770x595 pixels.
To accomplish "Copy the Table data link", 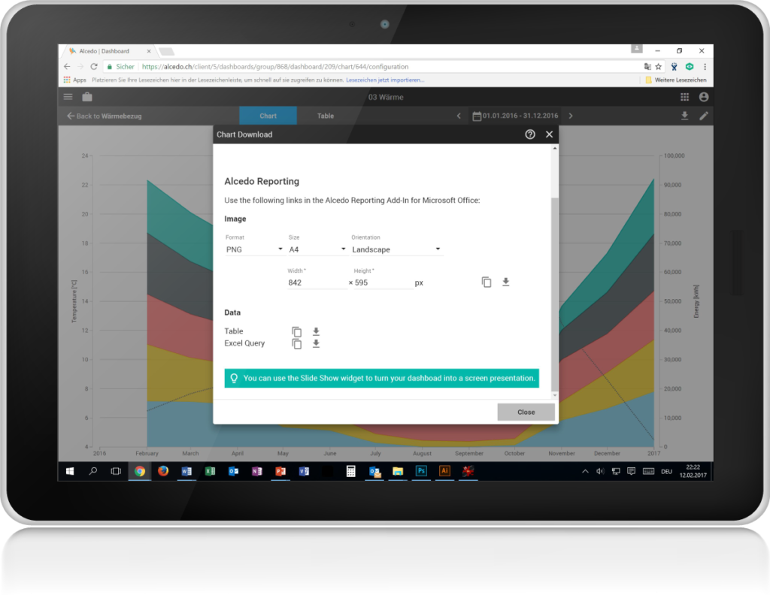I will 296,331.
